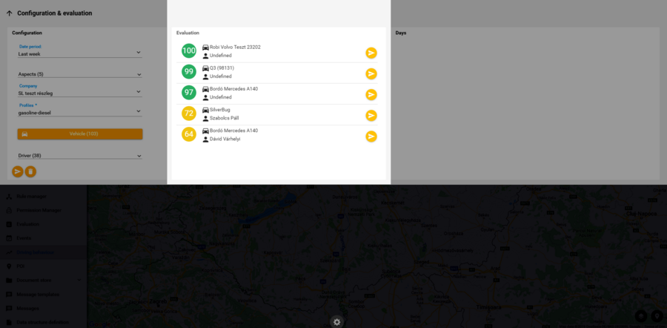This screenshot has width=667, height=328.
Task: Click the settings gear on map
Action: click(337, 322)
